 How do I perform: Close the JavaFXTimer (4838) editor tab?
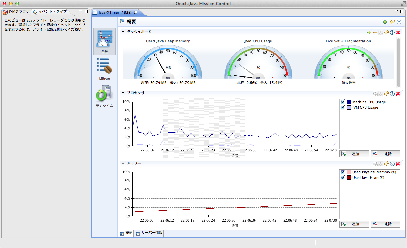pyautogui.click(x=136, y=12)
